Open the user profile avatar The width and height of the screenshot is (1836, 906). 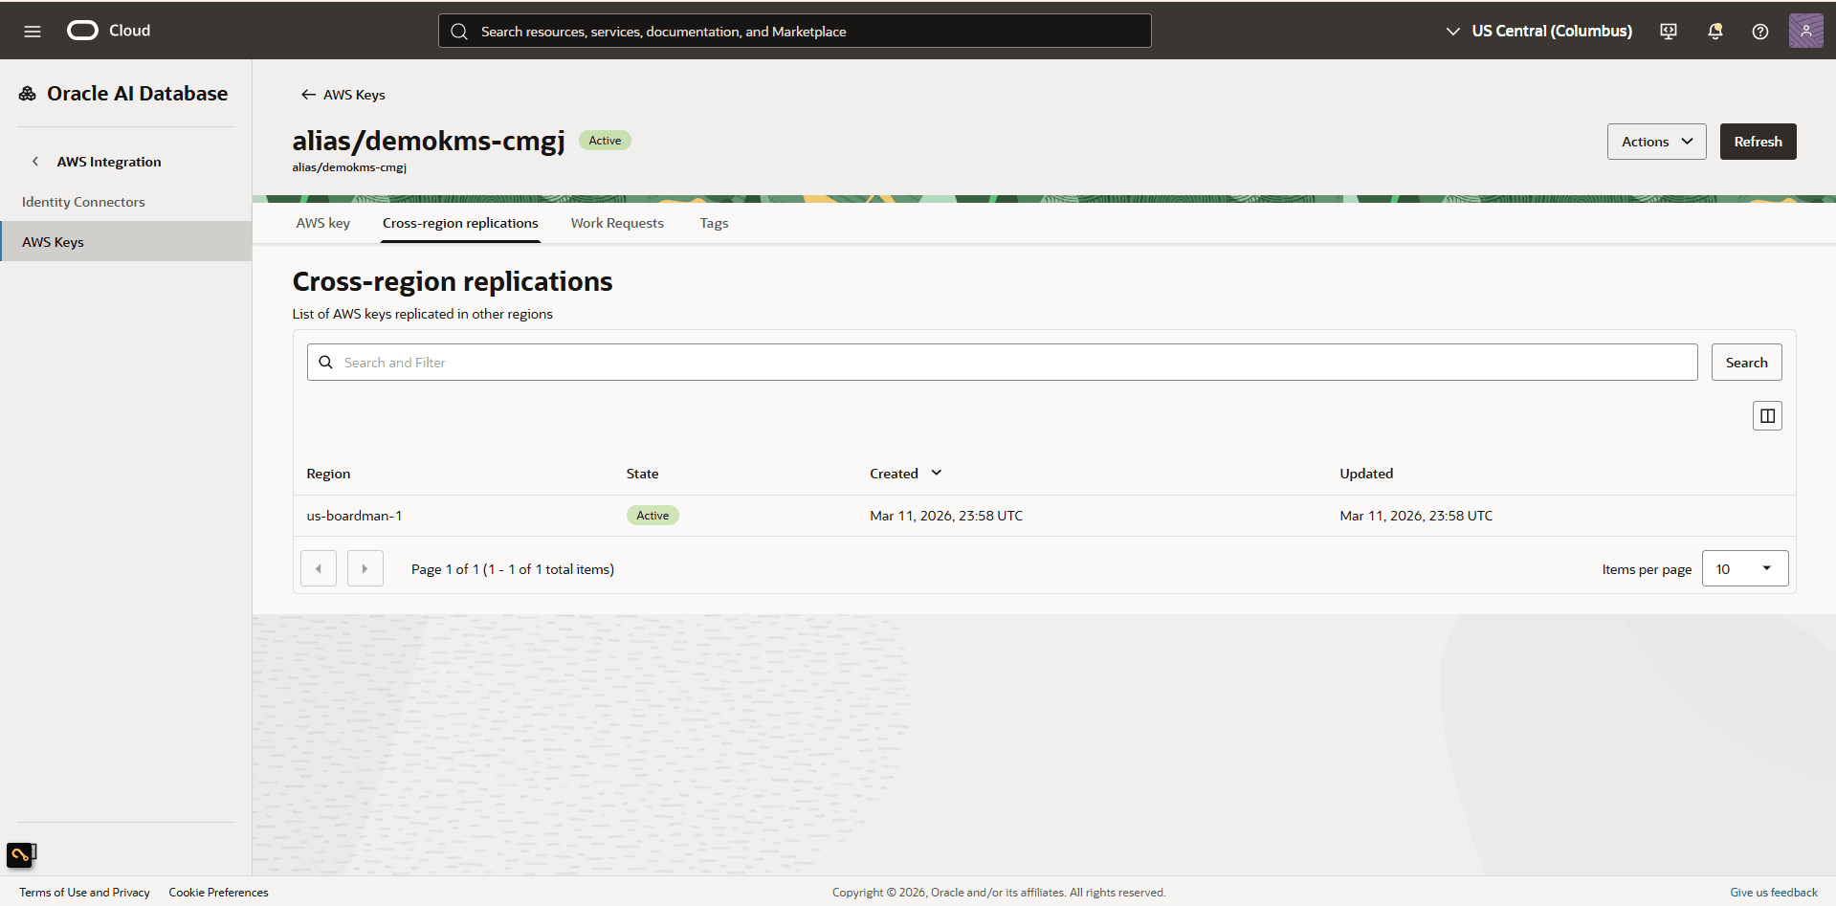[1806, 30]
